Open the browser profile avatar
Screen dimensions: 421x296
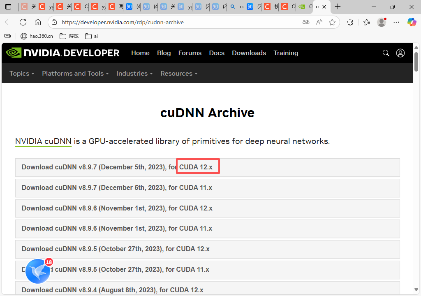pyautogui.click(x=382, y=22)
